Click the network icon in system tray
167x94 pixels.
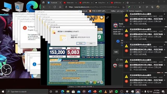click(x=148, y=92)
